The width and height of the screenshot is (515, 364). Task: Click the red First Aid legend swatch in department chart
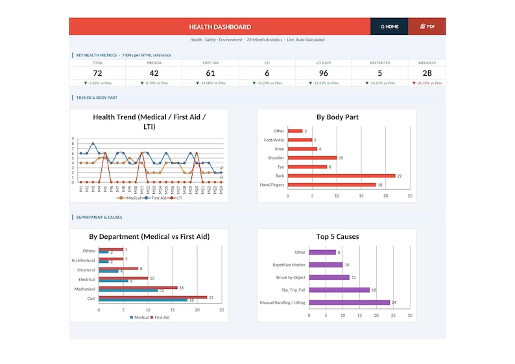152,317
